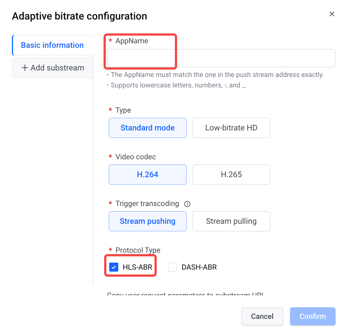Click the plus icon beside Add substream

click(25, 68)
